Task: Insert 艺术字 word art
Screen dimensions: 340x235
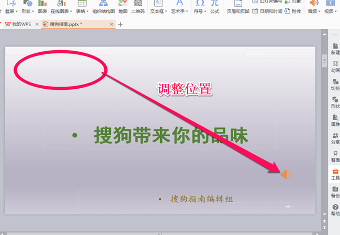Action: pos(179,7)
